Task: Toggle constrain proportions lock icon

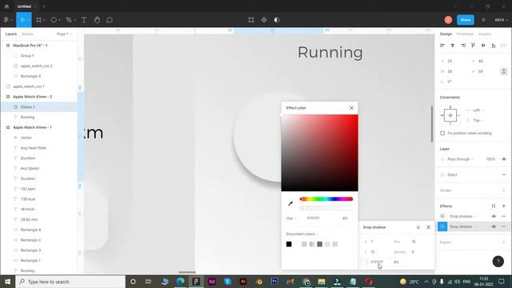Action: point(504,71)
